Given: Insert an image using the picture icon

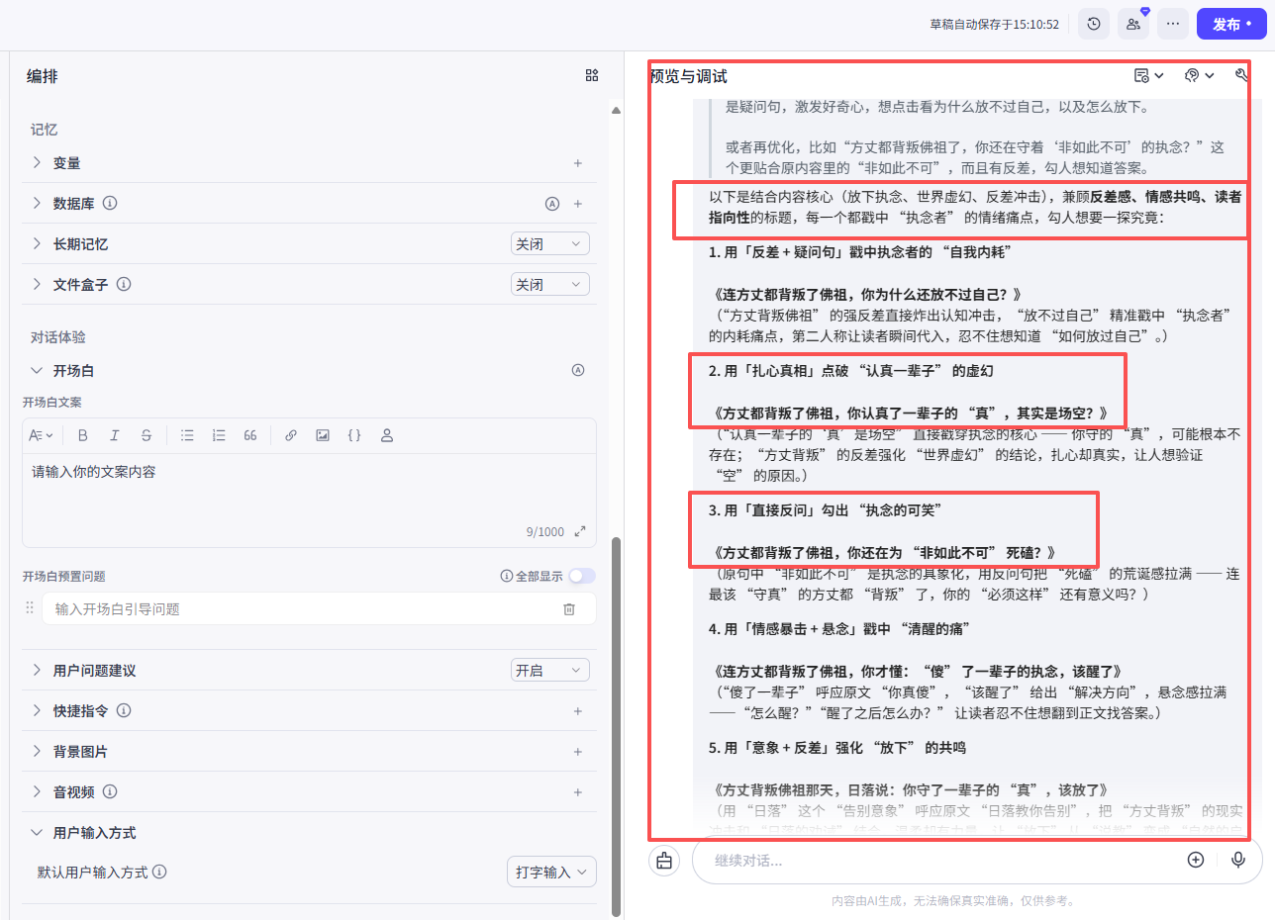Looking at the screenshot, I should [x=323, y=435].
